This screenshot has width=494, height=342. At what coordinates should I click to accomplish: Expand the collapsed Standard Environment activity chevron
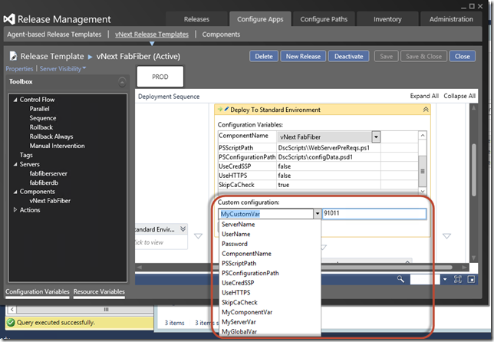click(x=183, y=229)
